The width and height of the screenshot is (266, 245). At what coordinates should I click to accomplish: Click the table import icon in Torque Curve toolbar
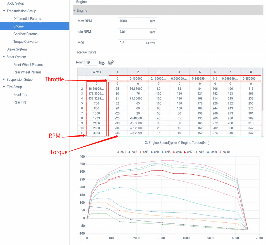(111, 63)
